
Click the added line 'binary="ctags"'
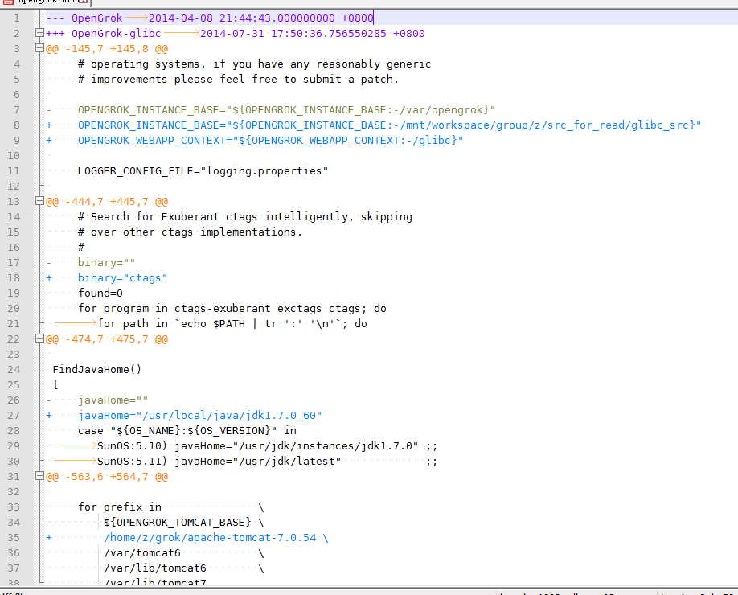click(106, 277)
